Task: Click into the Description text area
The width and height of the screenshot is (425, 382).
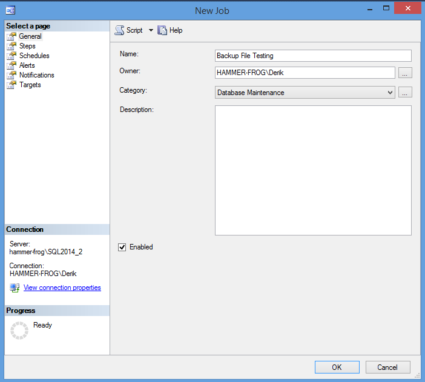Action: [313, 170]
